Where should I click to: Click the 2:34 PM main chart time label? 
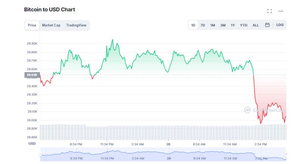[x=261, y=144]
